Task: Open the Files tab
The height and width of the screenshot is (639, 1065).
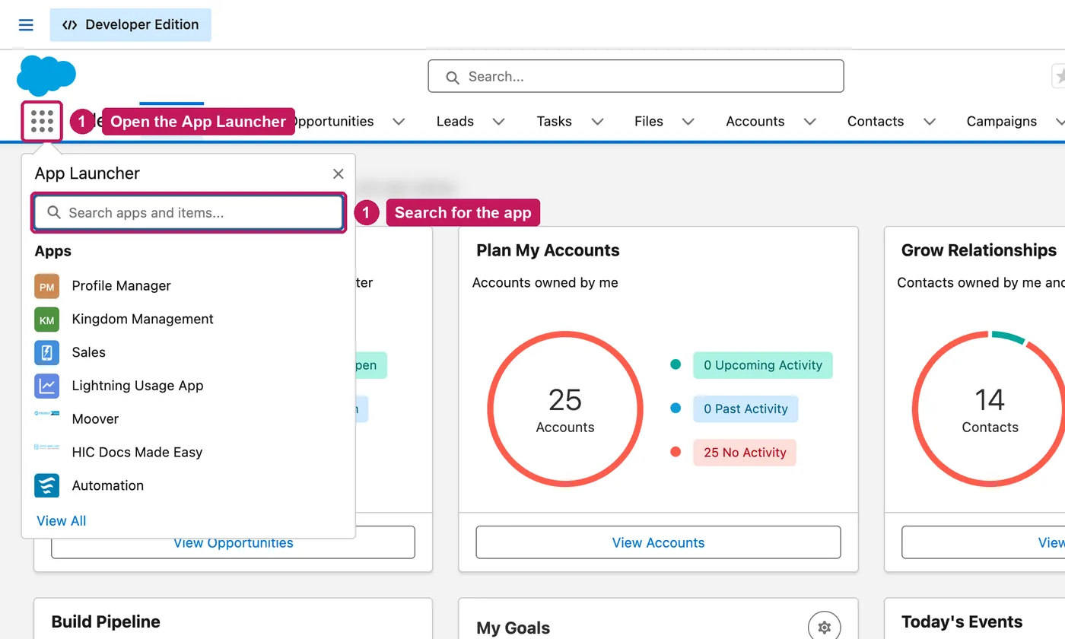Action: (x=649, y=122)
